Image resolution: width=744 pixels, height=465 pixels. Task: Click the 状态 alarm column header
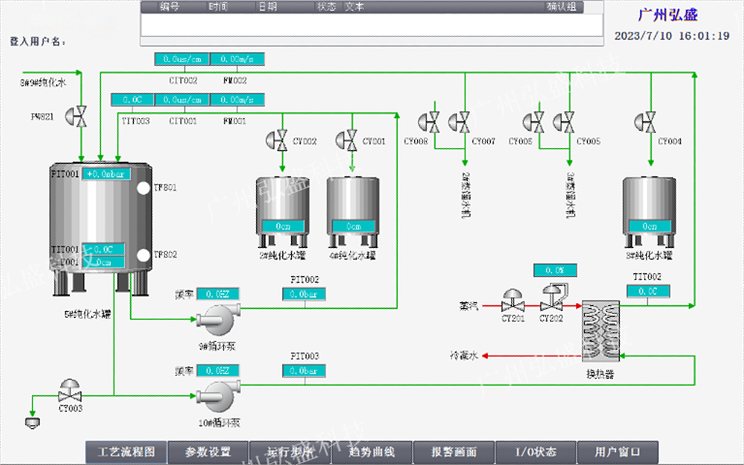pyautogui.click(x=326, y=7)
